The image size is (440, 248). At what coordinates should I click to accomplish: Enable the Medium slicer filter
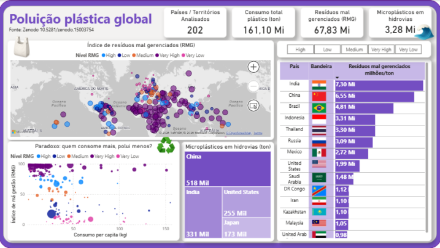pyautogui.click(x=354, y=50)
